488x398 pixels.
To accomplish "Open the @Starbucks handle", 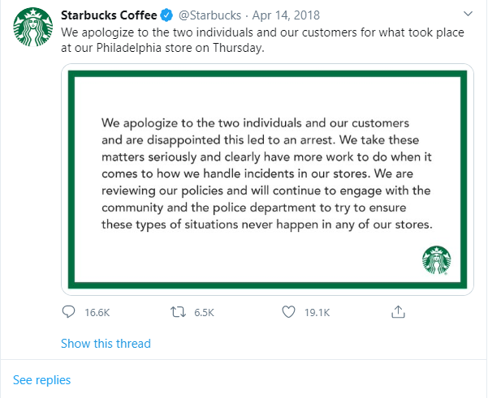I will coord(209,15).
